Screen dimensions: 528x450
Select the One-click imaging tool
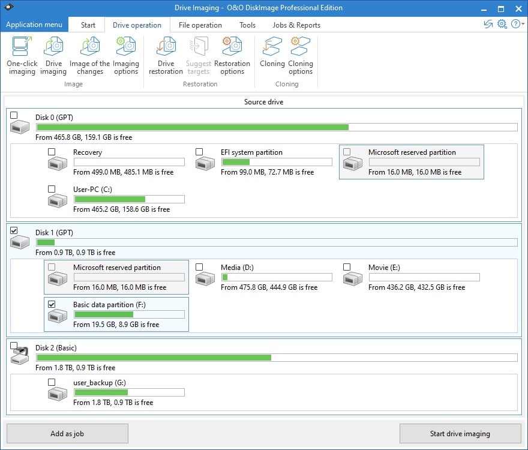(22, 54)
